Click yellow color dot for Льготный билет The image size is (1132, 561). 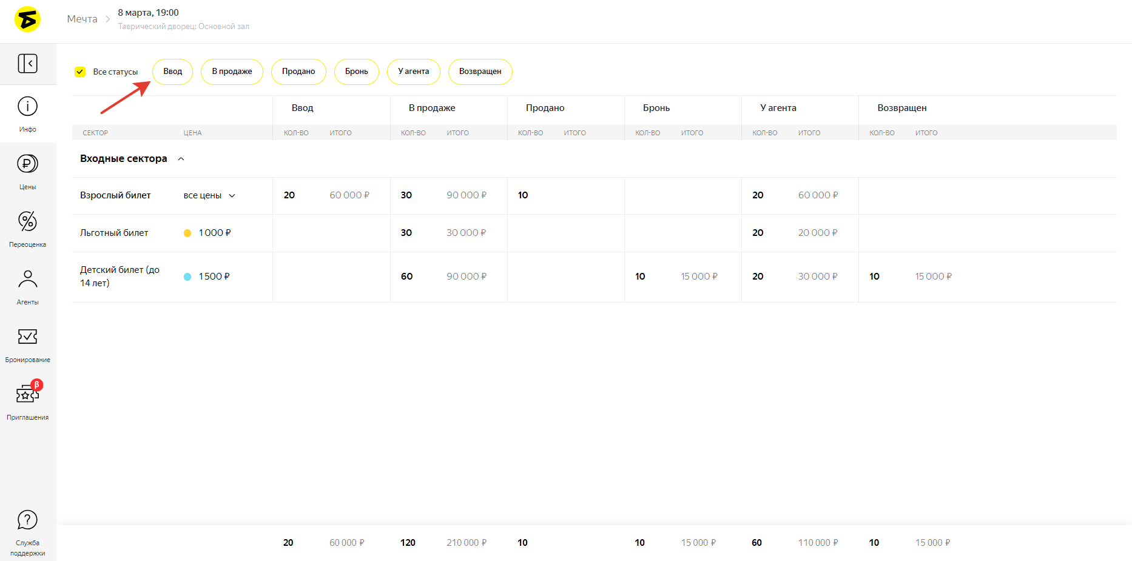[187, 233]
